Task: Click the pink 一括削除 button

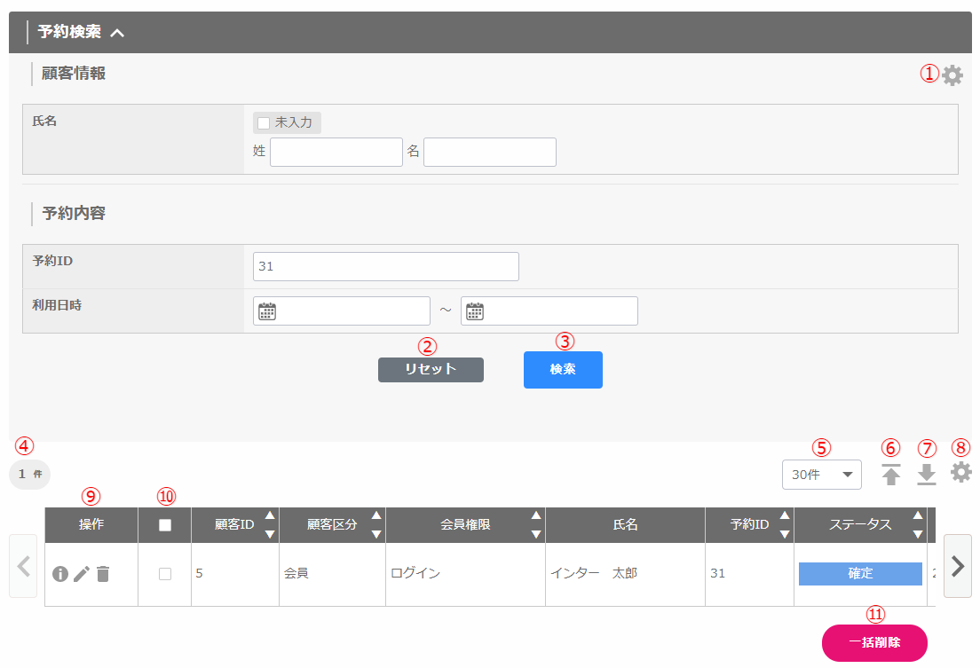Action: 874,643
